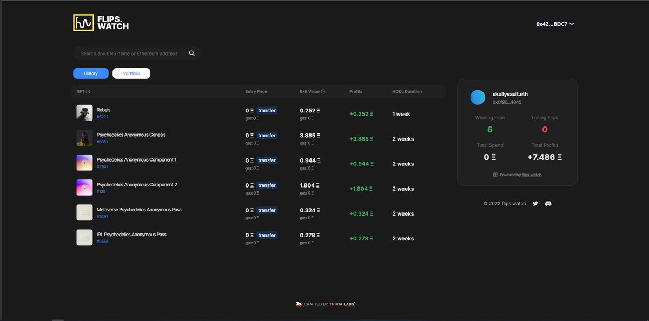The image size is (649, 321).
Task: Switch to the History tab
Action: (91, 73)
